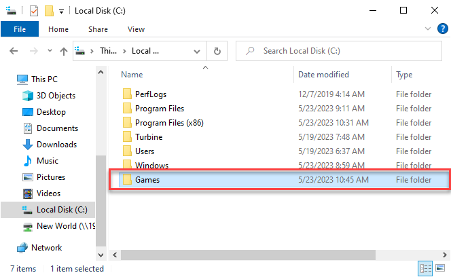451x277 pixels.
Task: Open 3D Objects in the sidebar
Action: 56,96
